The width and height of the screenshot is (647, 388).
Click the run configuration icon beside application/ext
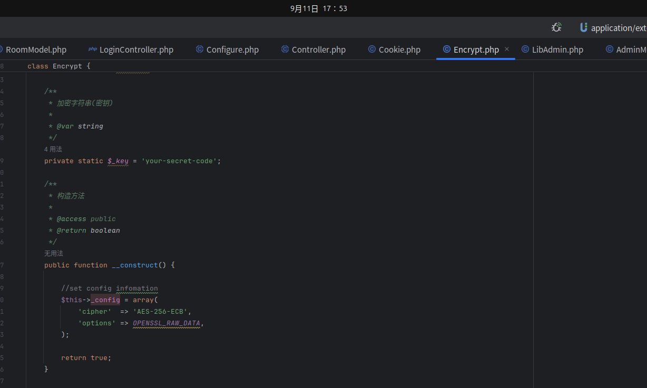click(x=584, y=27)
